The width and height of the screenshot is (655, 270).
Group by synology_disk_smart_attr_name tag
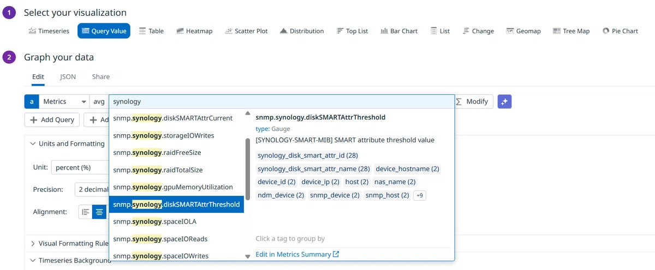point(313,169)
